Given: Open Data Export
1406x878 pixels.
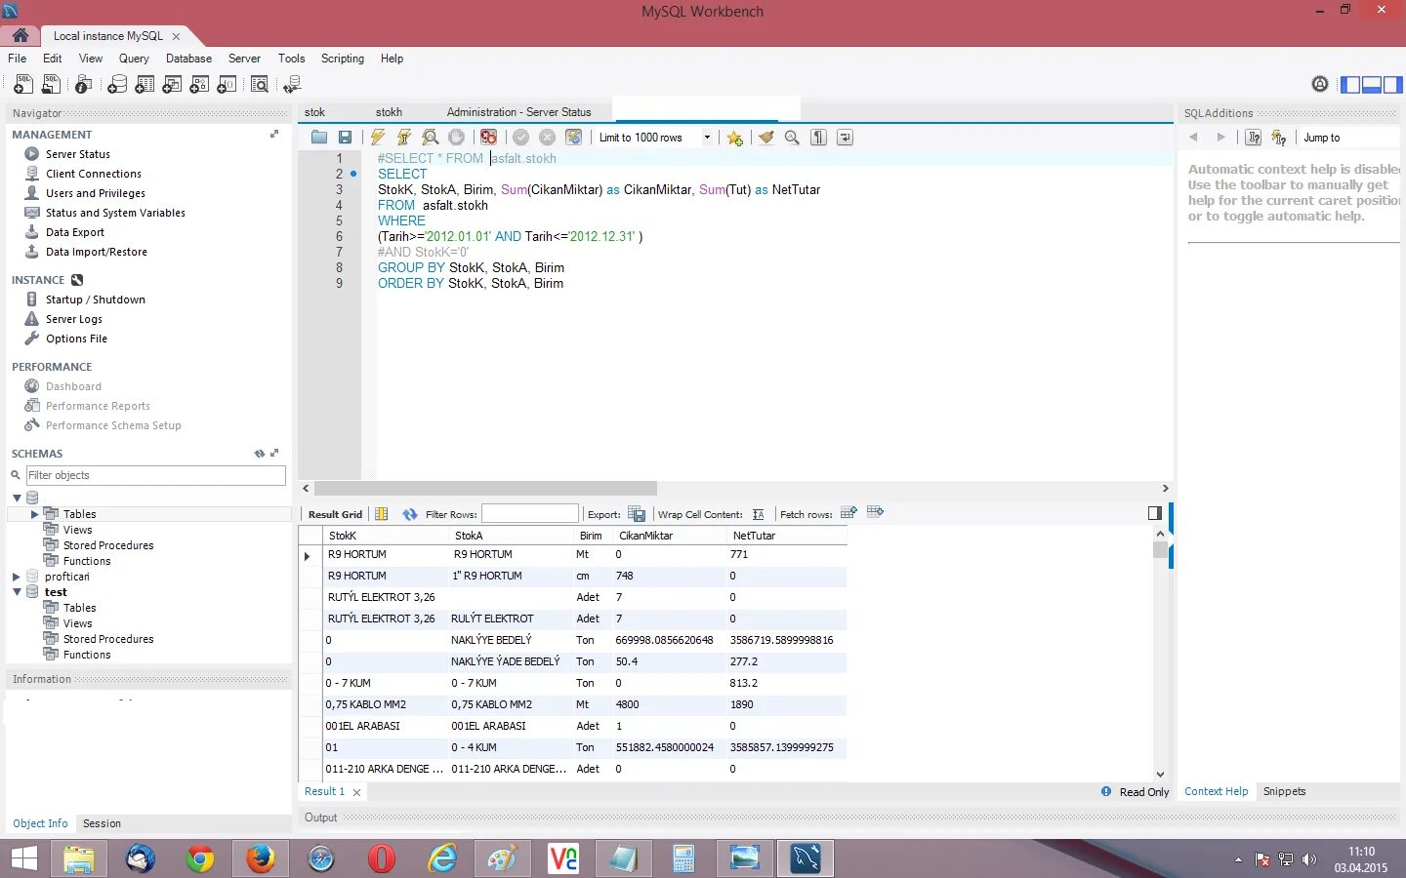Looking at the screenshot, I should [x=75, y=232].
